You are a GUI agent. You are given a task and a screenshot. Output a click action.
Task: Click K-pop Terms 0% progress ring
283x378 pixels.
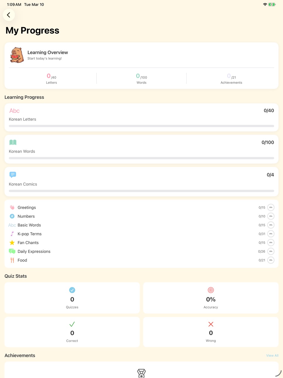271,234
